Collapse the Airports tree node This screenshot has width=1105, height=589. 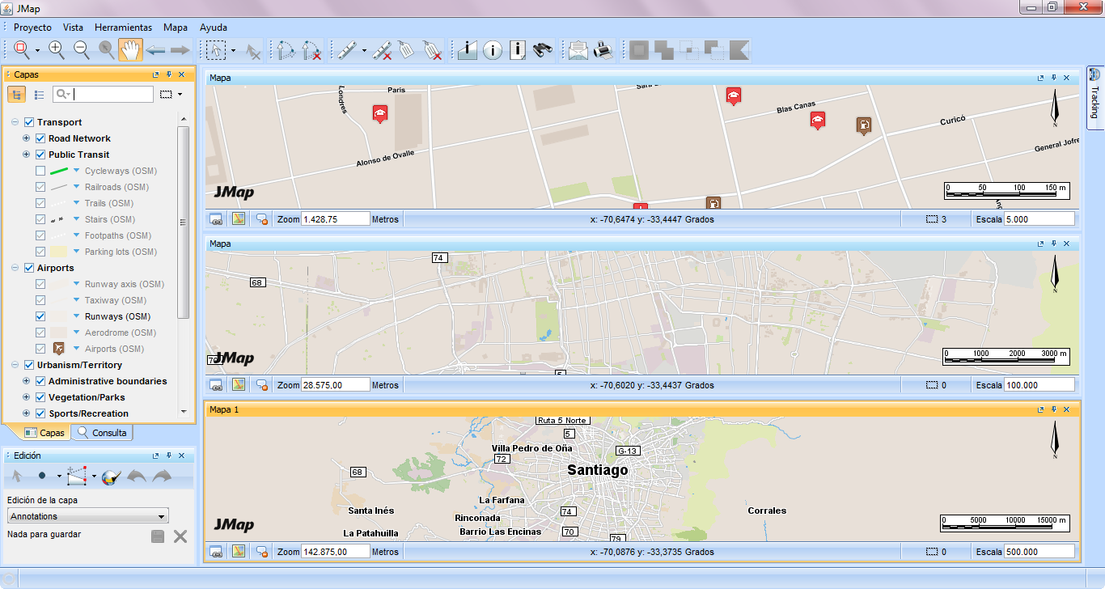pyautogui.click(x=15, y=268)
